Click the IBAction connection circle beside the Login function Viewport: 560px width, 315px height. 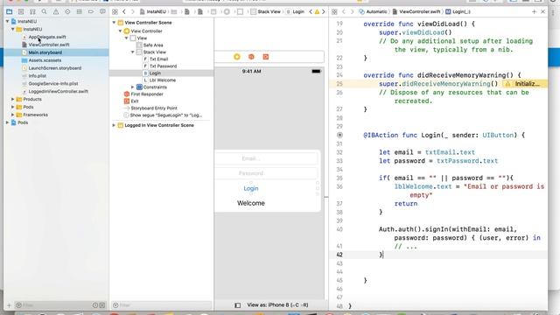[339, 135]
